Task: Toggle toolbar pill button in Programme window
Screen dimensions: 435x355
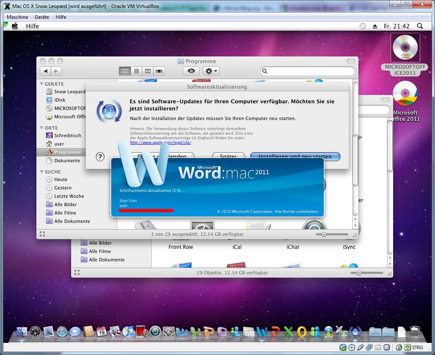Action: click(x=351, y=61)
